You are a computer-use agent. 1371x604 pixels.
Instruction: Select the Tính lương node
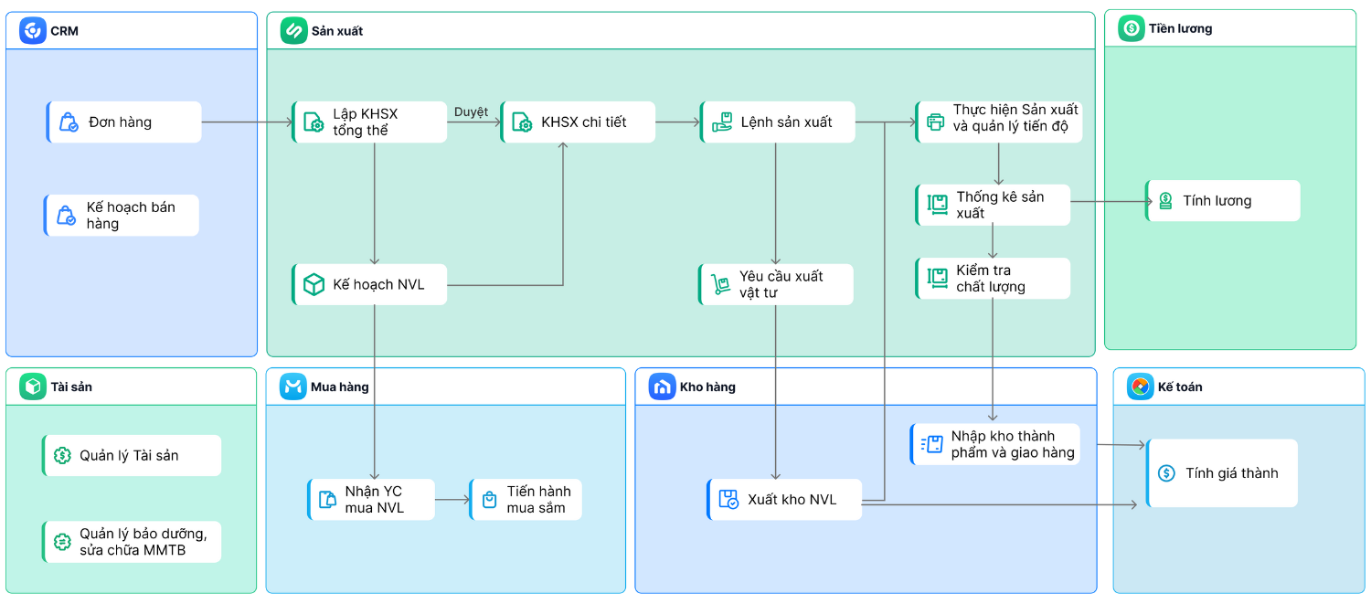coord(1223,201)
